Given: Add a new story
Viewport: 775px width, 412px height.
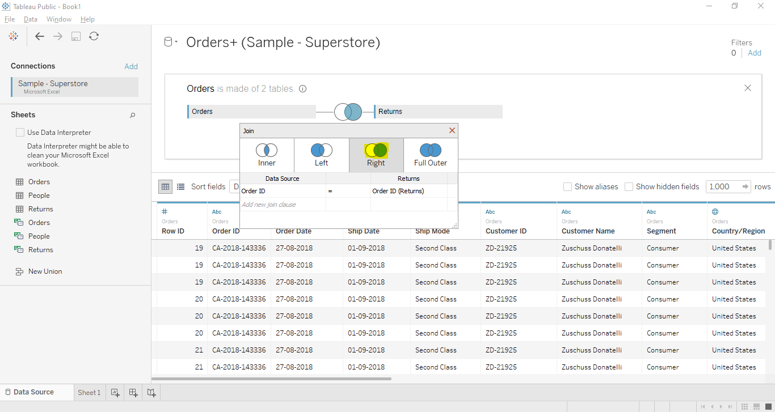Looking at the screenshot, I should tap(151, 392).
